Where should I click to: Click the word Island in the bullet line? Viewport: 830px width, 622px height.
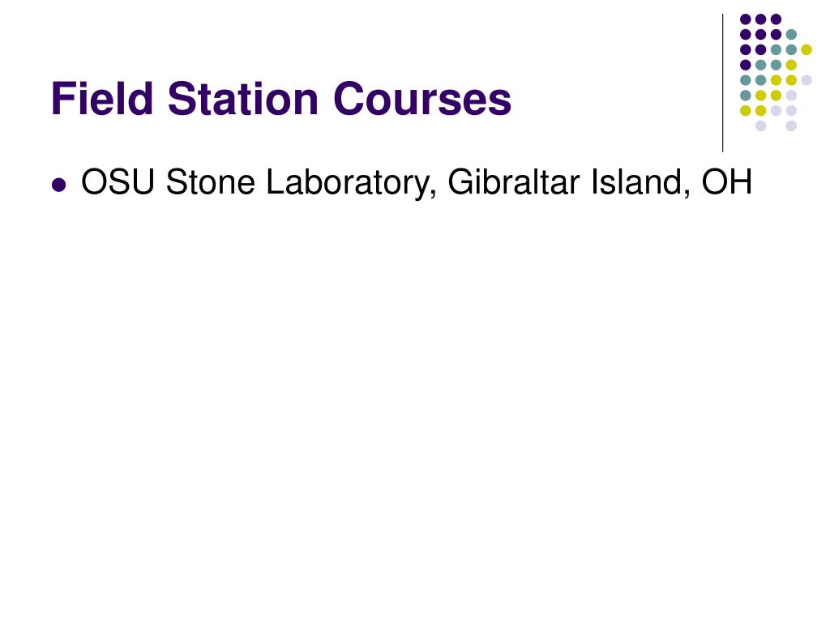click(640, 183)
